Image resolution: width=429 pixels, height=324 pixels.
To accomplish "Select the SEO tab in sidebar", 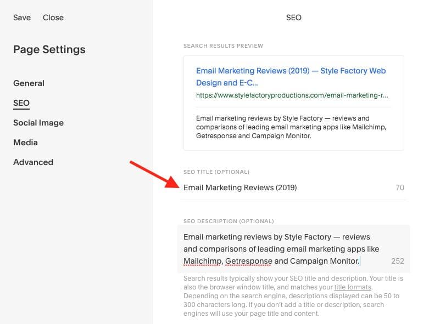I will (21, 103).
